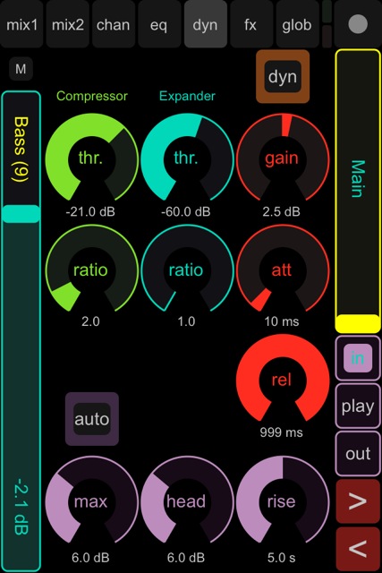The image size is (382, 573).
Task: Click the red gain knob
Action: coord(282,158)
